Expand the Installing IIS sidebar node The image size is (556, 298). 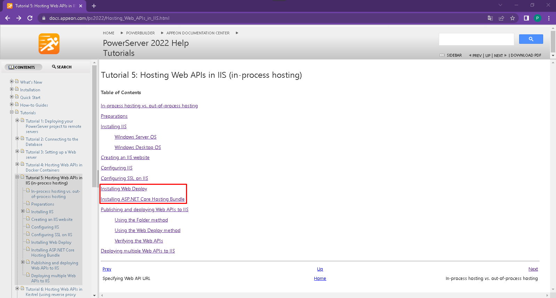click(23, 211)
